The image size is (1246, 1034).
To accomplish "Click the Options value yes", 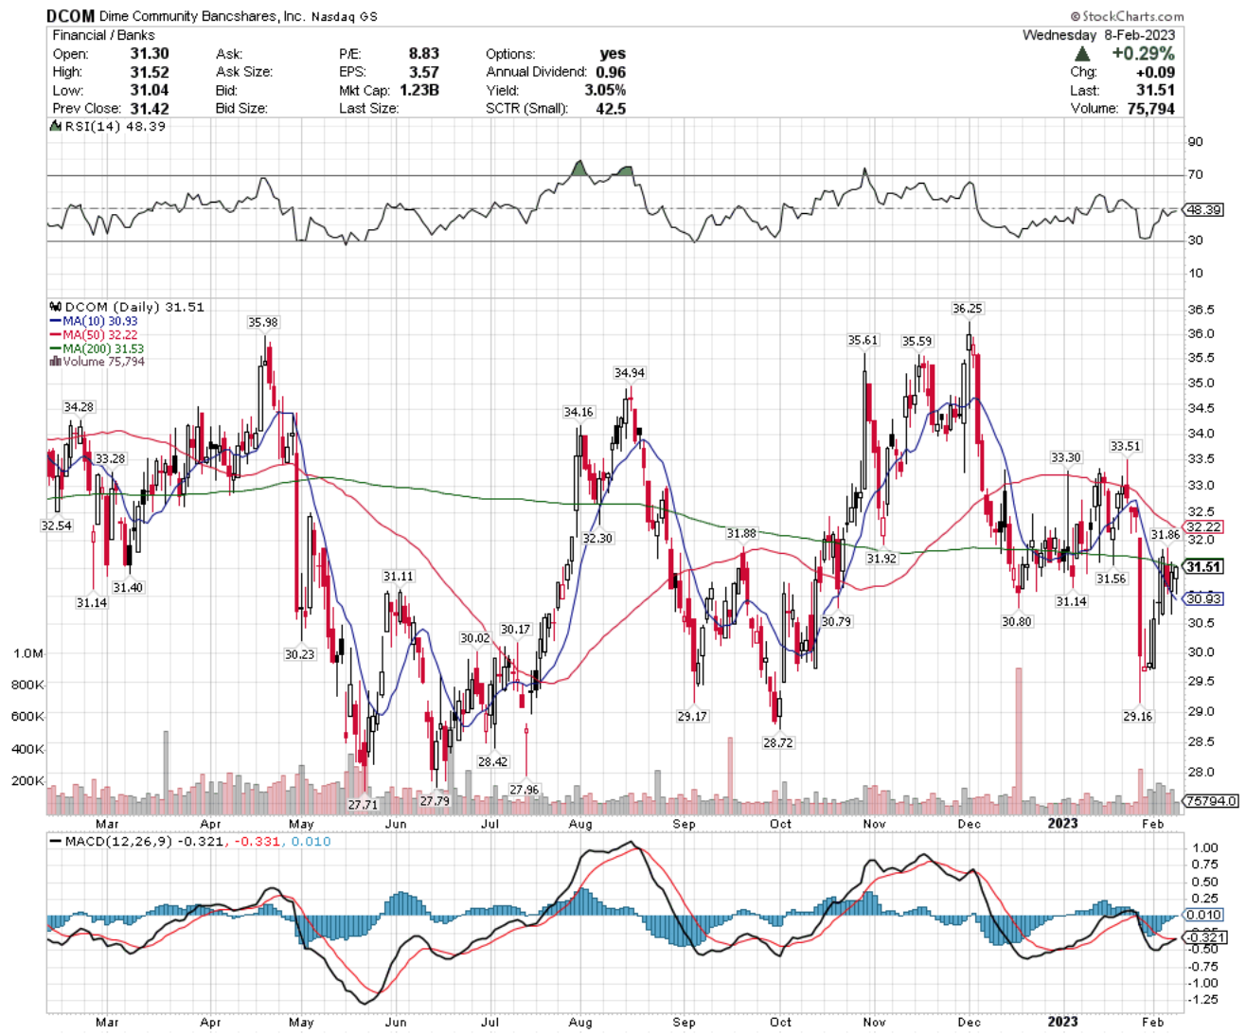I will [613, 54].
